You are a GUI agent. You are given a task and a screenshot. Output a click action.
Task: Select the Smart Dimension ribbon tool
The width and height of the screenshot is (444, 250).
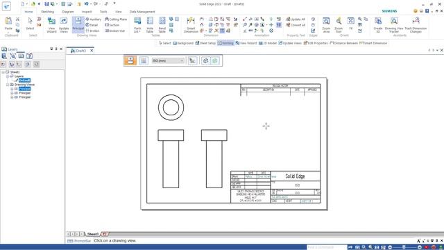(191, 25)
